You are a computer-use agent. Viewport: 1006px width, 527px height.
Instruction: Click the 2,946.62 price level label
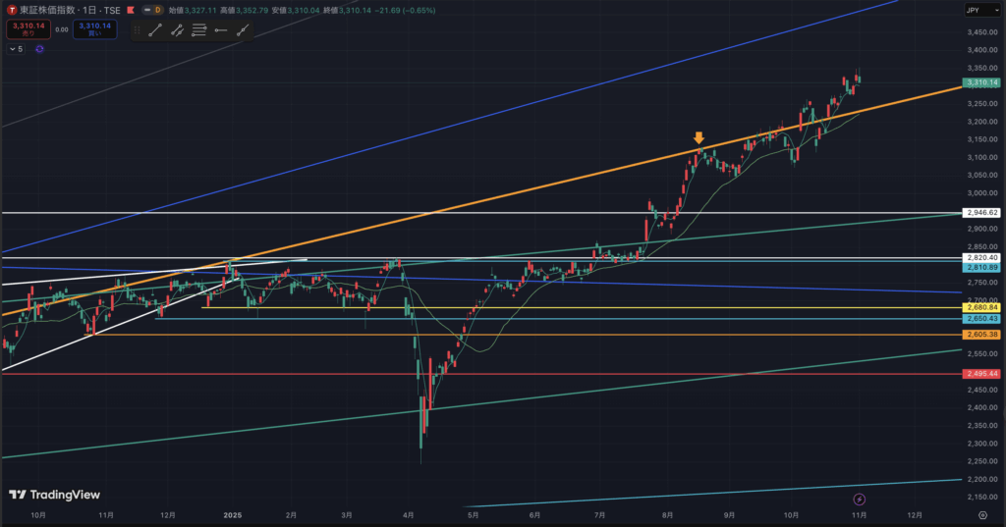click(981, 213)
